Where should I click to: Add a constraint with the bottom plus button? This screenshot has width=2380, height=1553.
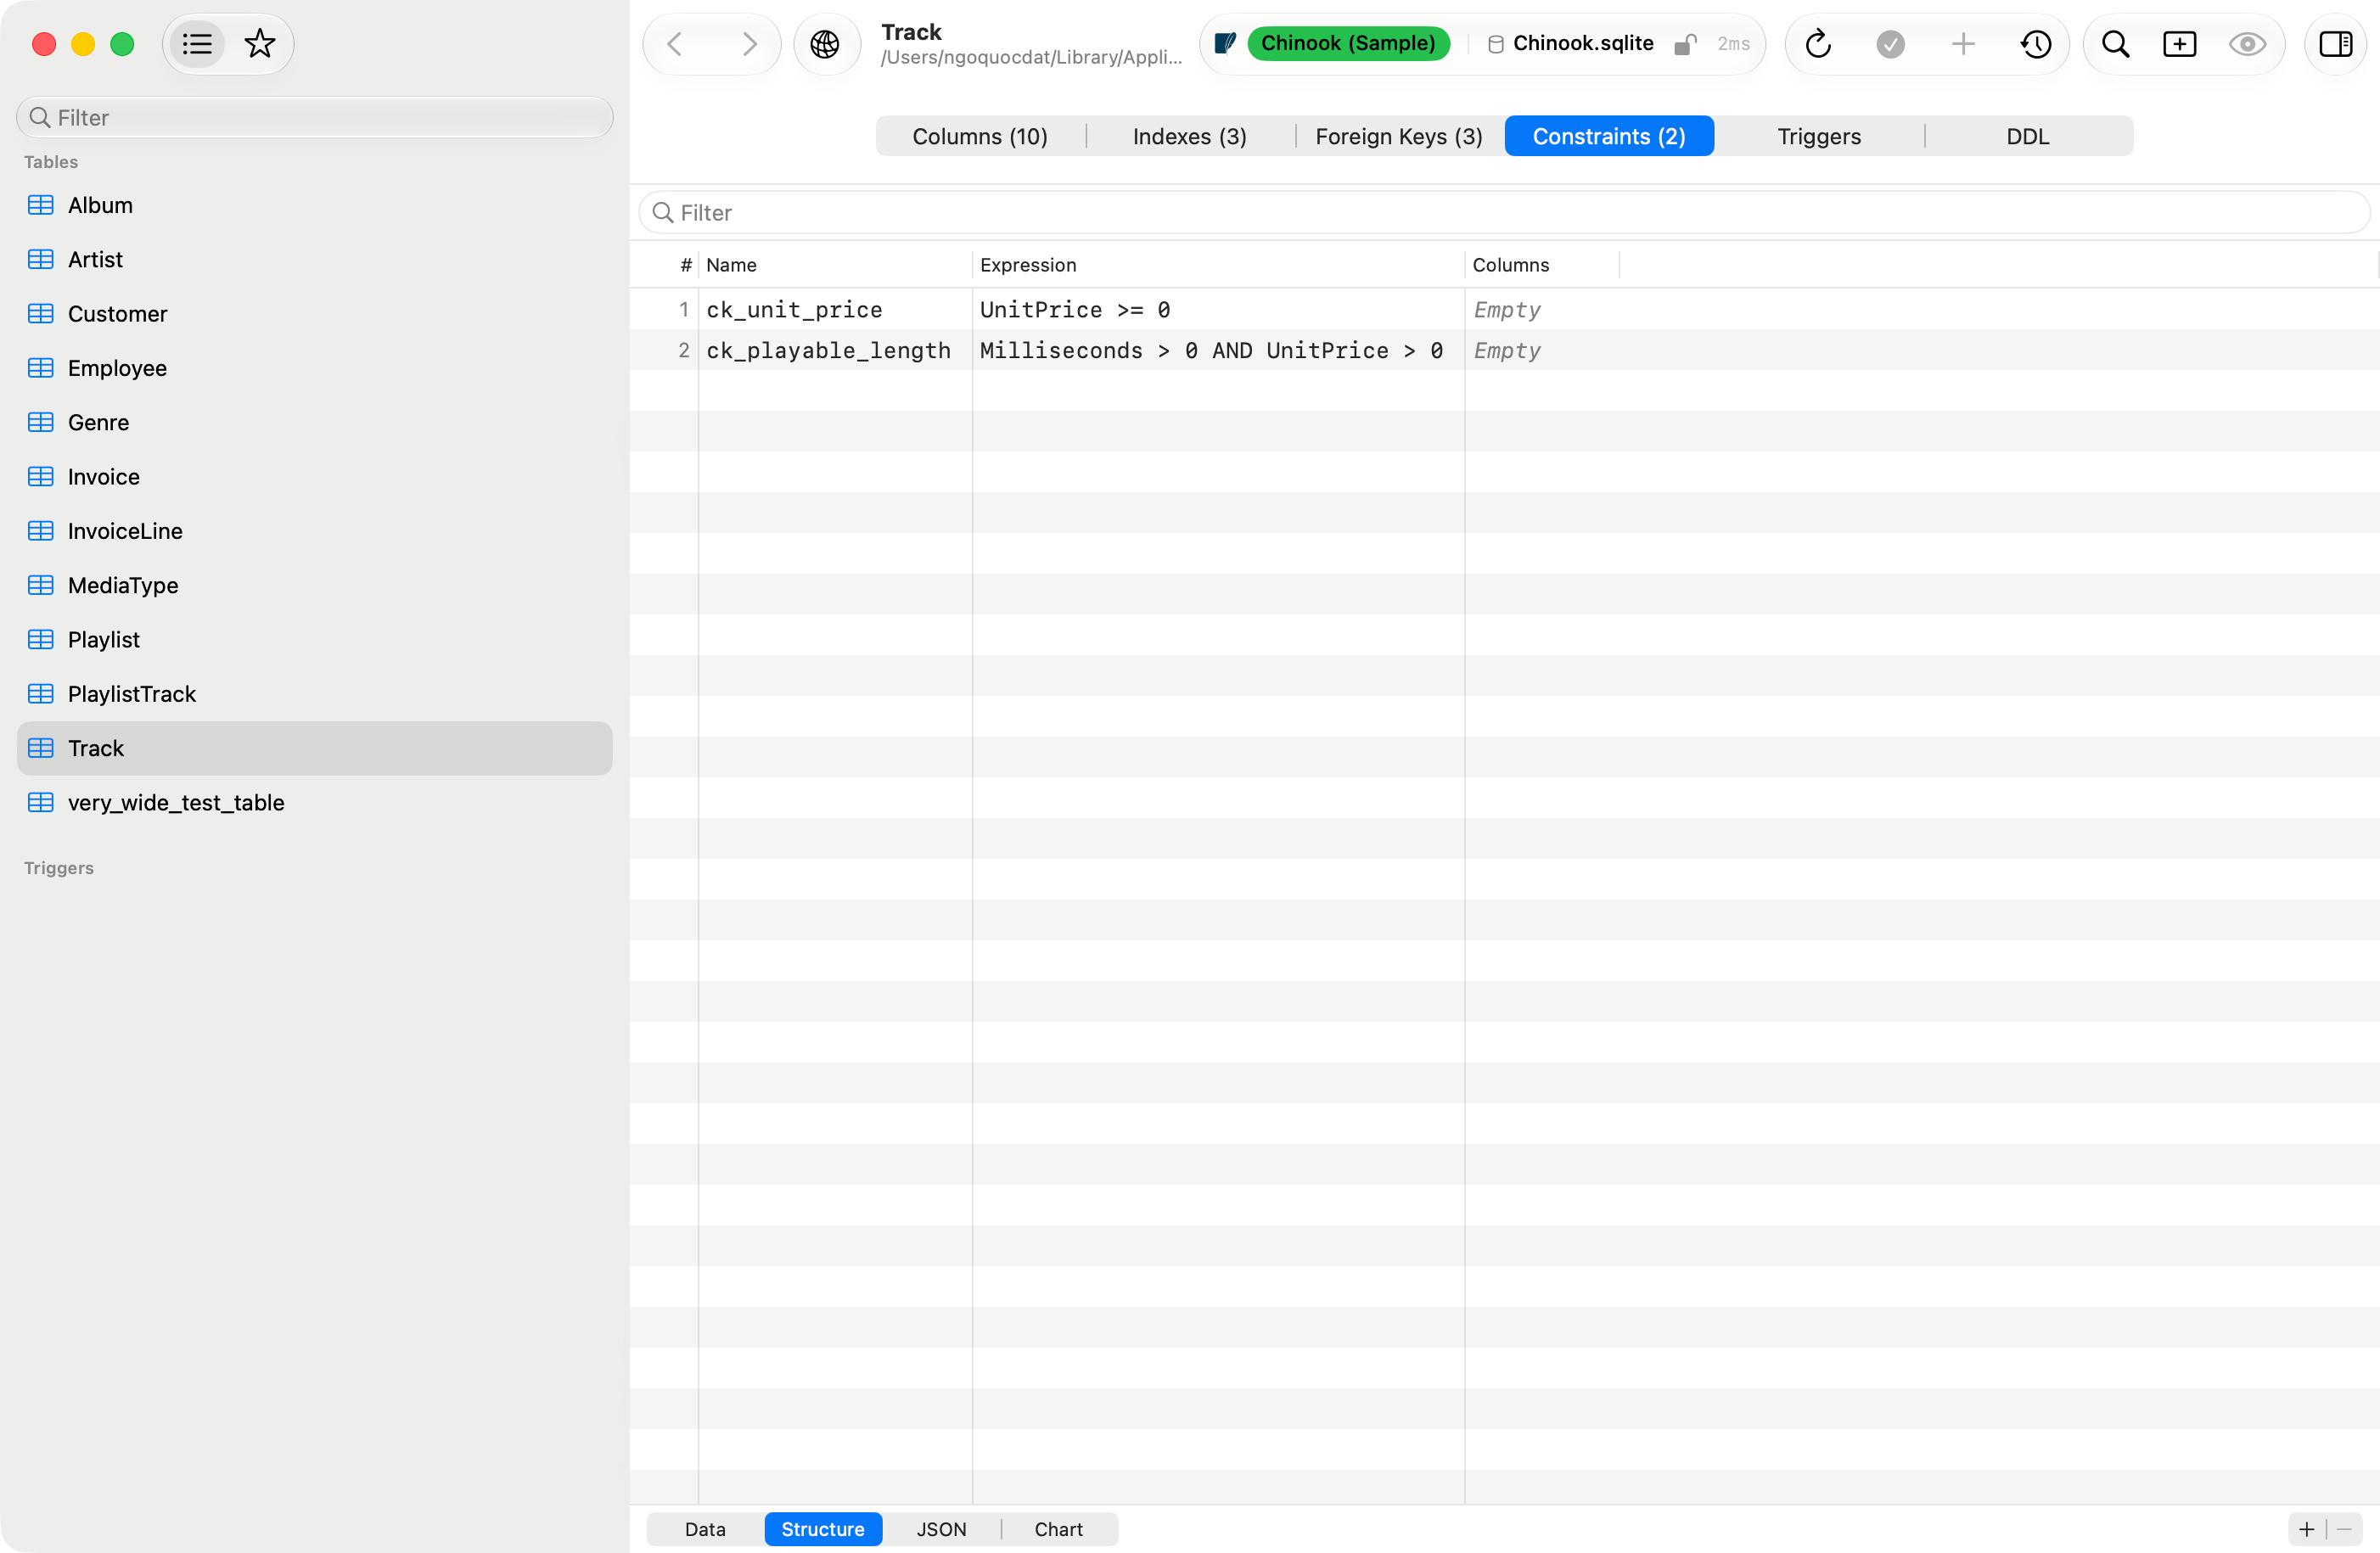2306,1530
